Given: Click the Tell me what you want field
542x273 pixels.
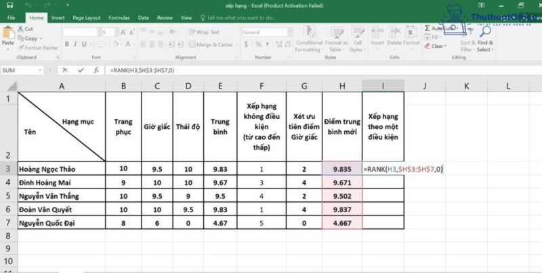Looking at the screenshot, I should 238,18.
